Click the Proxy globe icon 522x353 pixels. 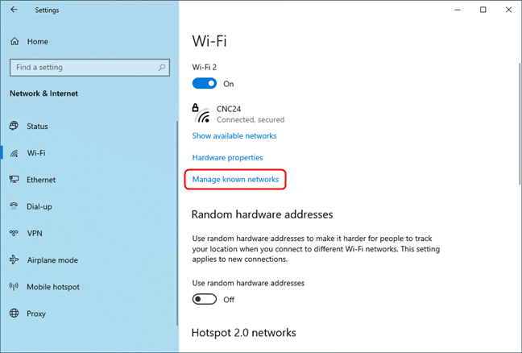click(x=14, y=314)
